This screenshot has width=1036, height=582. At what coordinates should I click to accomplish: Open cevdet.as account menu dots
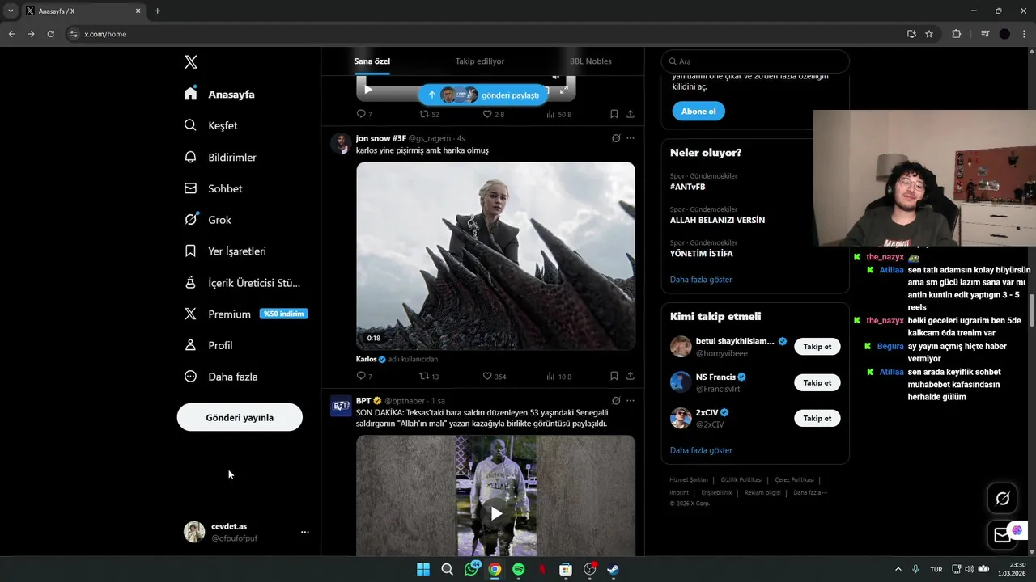tap(305, 532)
